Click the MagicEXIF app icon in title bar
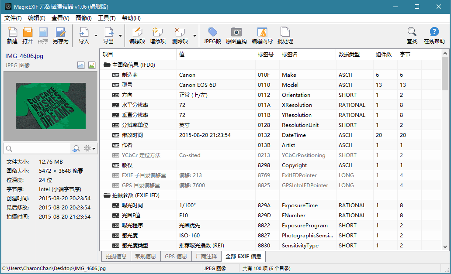 pos(8,6)
